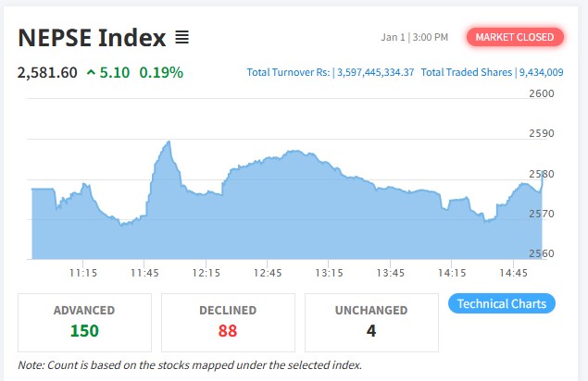Click the Jan 1 3:00 PM timestamp
This screenshot has height=381, width=588.
point(414,37)
